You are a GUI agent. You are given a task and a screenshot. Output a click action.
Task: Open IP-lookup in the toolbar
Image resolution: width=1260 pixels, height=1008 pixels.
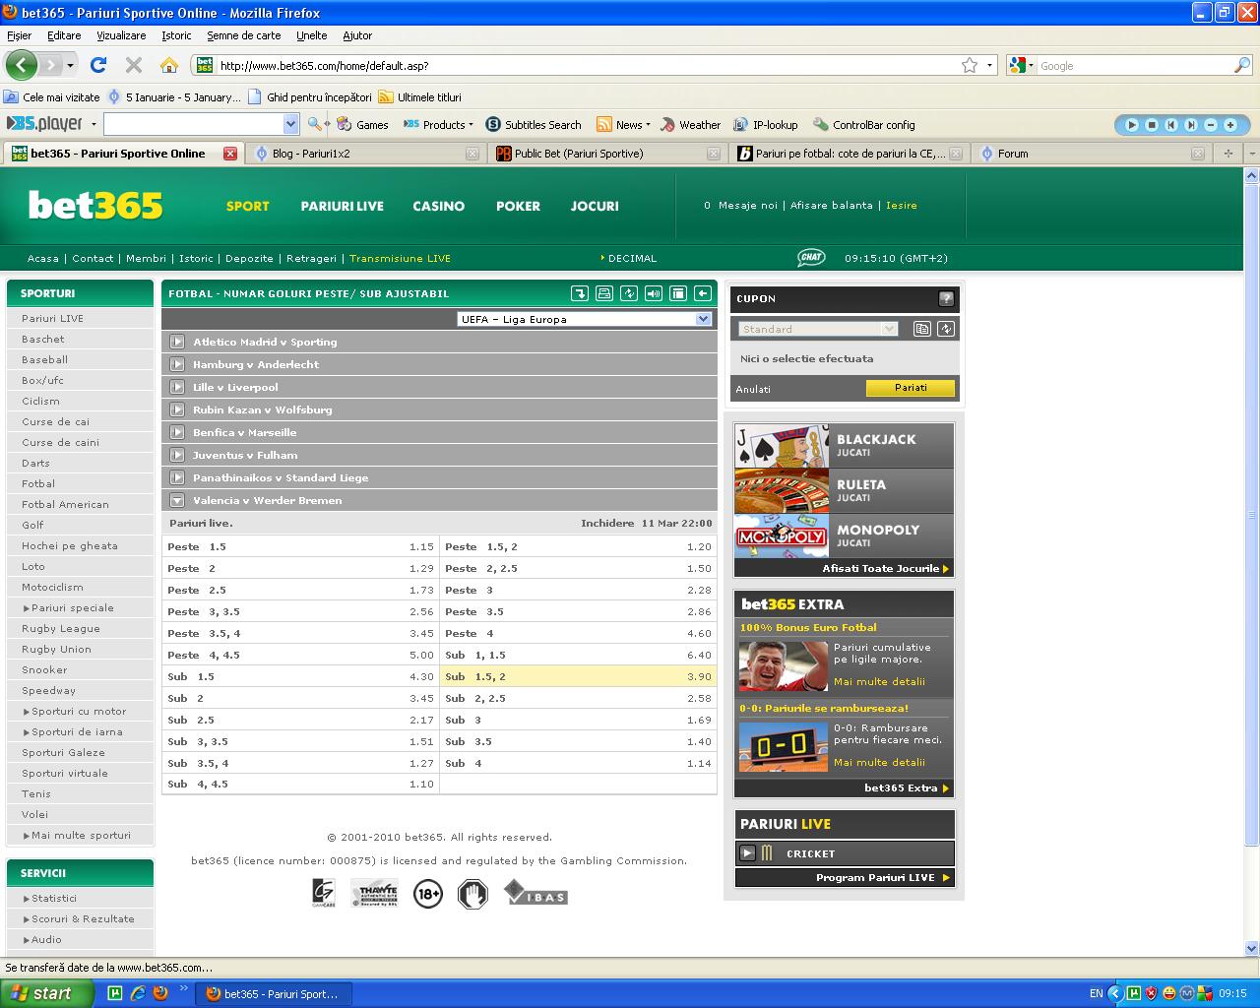coord(766,125)
